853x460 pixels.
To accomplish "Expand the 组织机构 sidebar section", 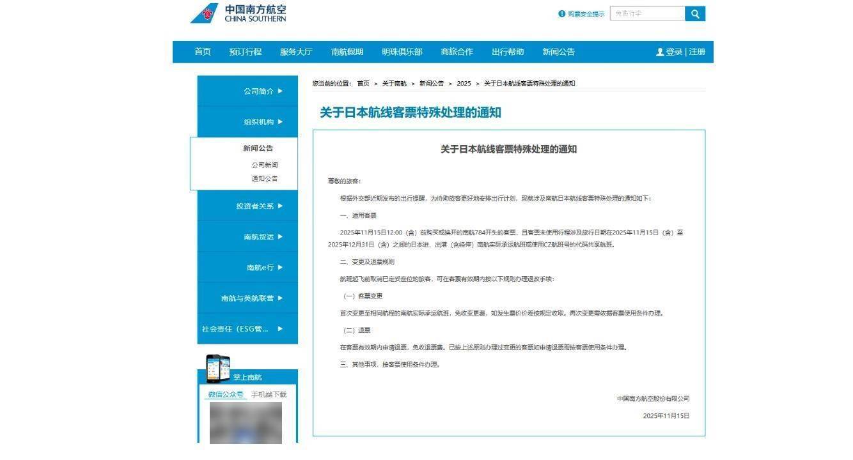I will 263,122.
